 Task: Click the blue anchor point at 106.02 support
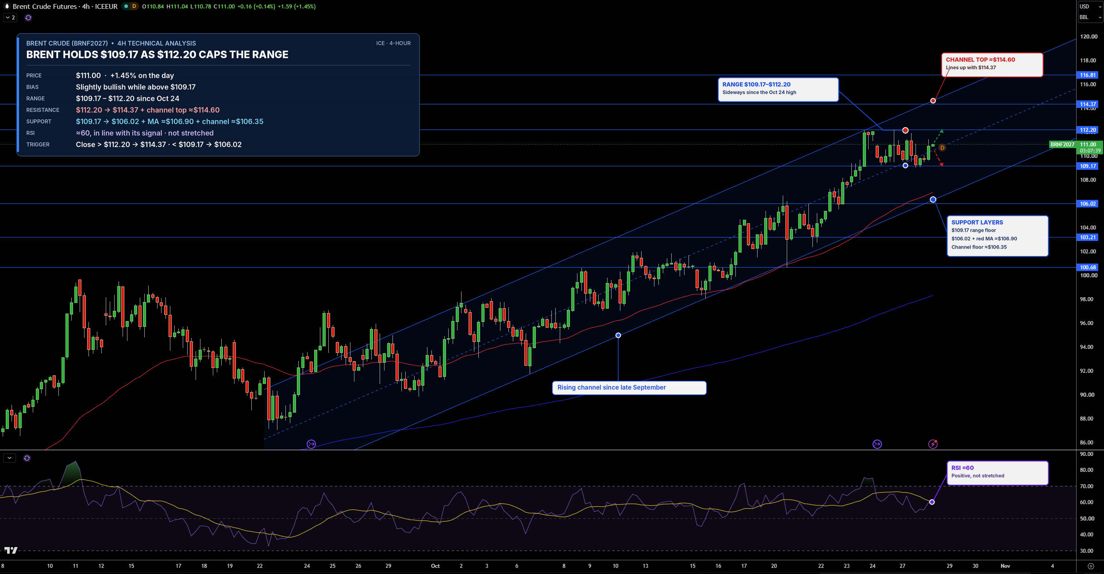[933, 200]
